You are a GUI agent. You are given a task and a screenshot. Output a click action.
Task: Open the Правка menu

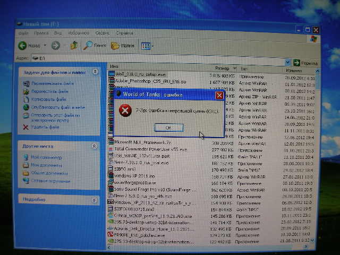coord(41,33)
